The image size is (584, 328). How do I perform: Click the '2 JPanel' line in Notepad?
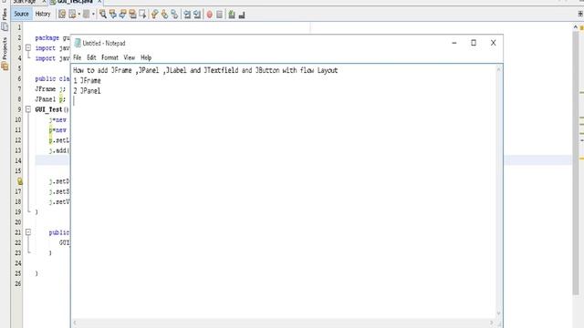click(87, 91)
